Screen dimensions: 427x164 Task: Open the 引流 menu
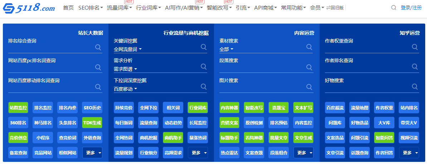coord(243,8)
